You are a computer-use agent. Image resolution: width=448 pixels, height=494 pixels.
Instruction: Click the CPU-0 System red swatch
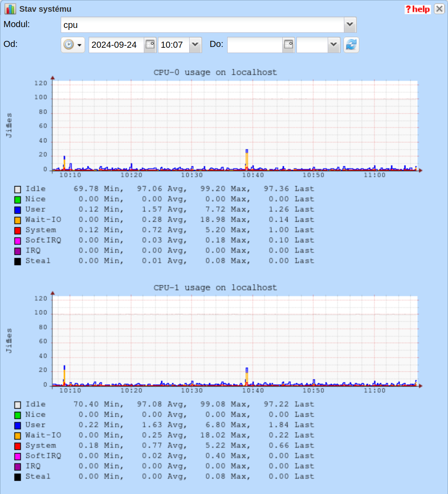click(x=17, y=231)
